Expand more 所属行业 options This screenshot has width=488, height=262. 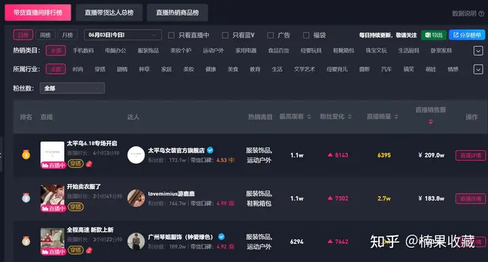click(479, 69)
